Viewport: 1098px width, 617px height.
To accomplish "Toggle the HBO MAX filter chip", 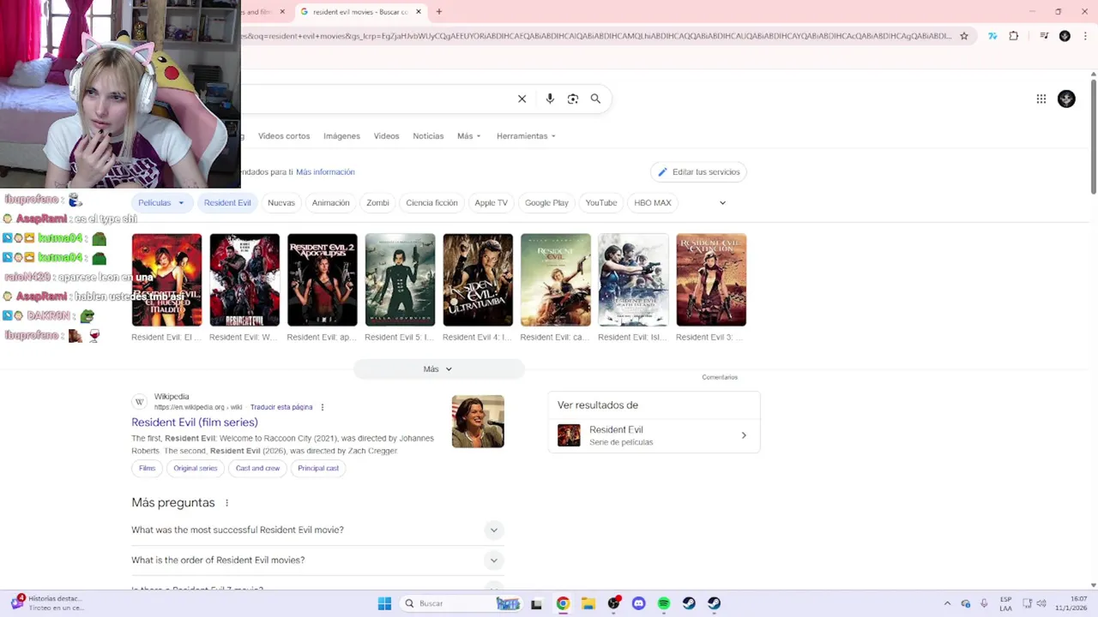I will pyautogui.click(x=653, y=203).
